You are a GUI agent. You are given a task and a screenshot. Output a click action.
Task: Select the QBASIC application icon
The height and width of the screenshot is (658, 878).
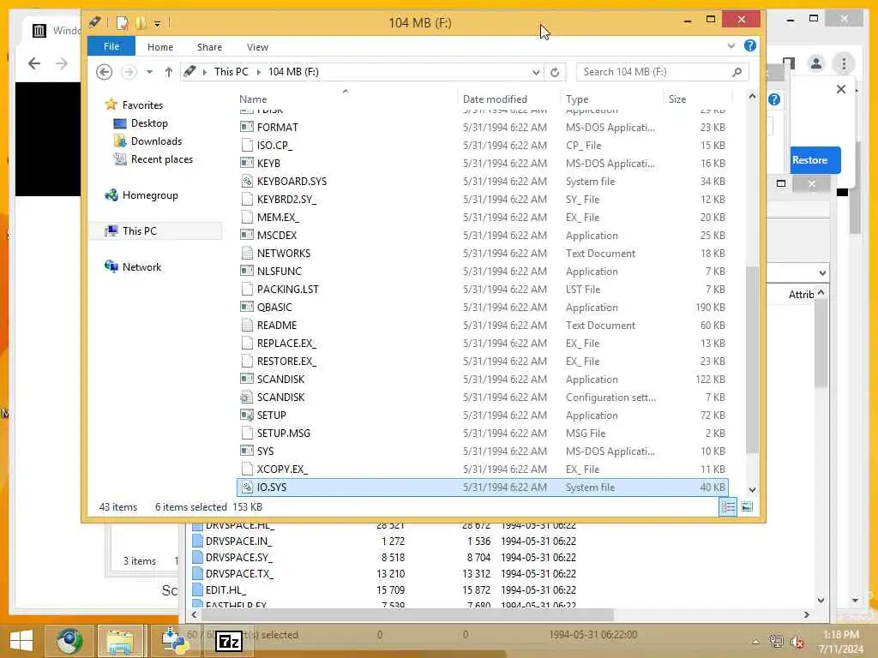pos(247,308)
